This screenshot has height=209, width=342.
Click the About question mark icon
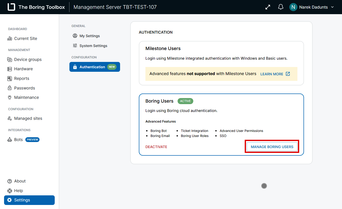[10, 181]
